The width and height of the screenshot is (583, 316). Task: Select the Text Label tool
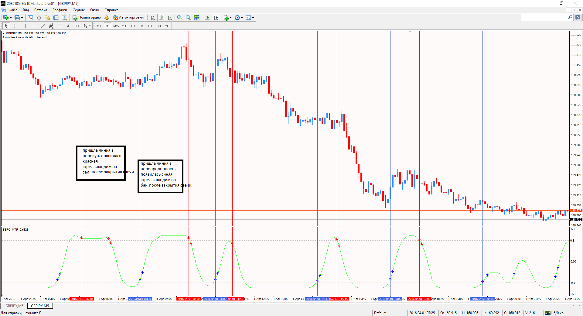(x=77, y=26)
